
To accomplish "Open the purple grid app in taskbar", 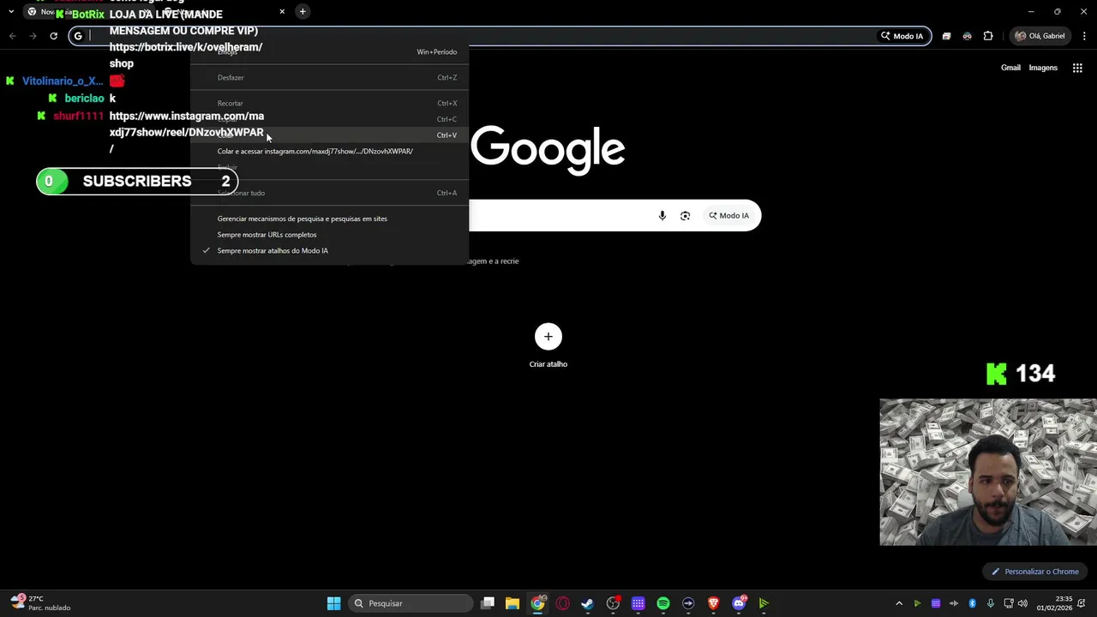I will point(638,603).
